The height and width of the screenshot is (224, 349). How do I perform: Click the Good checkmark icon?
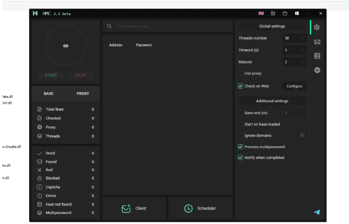(40, 153)
